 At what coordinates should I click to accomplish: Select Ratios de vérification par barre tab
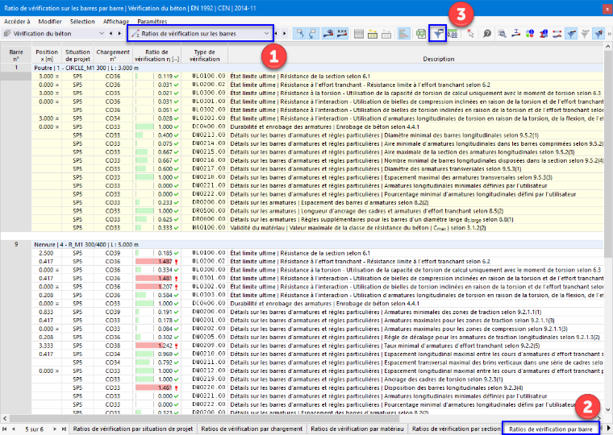550,429
